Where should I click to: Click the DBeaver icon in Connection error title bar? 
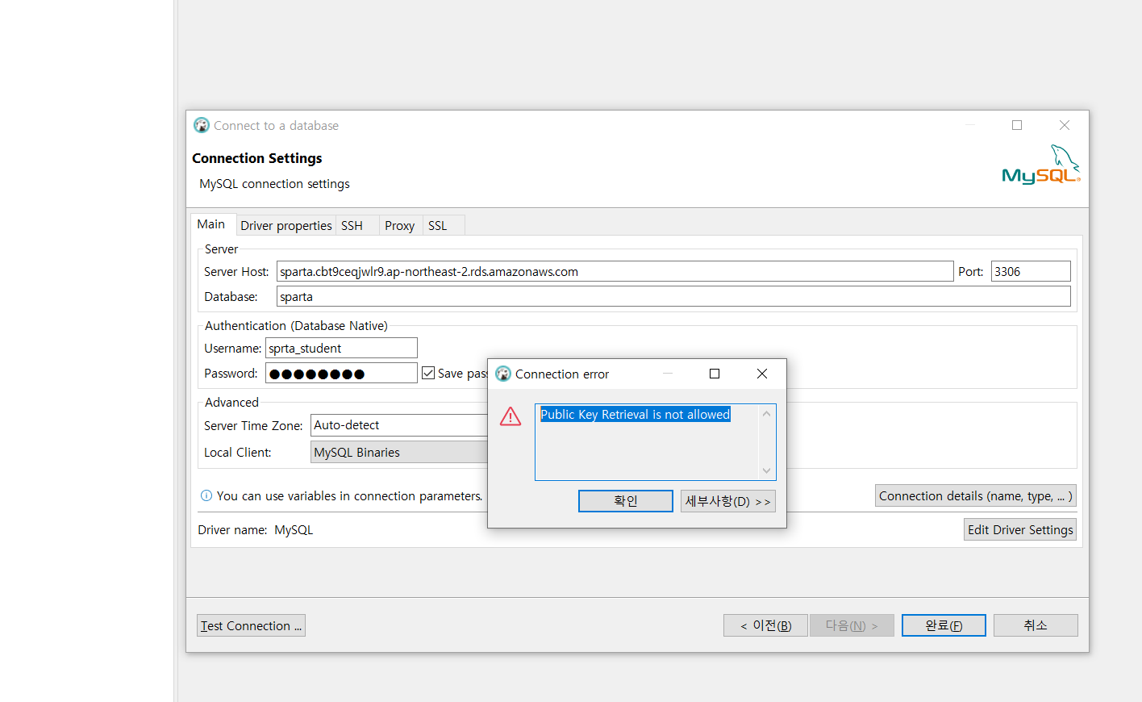[x=503, y=374]
